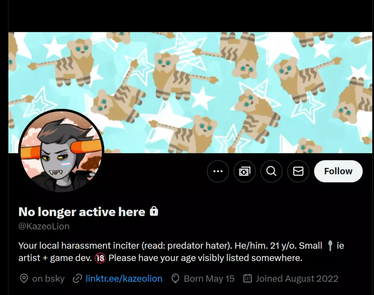Screen dimensions: 374x295
Task: Follow the KazeoLion account
Action: tap(338, 171)
